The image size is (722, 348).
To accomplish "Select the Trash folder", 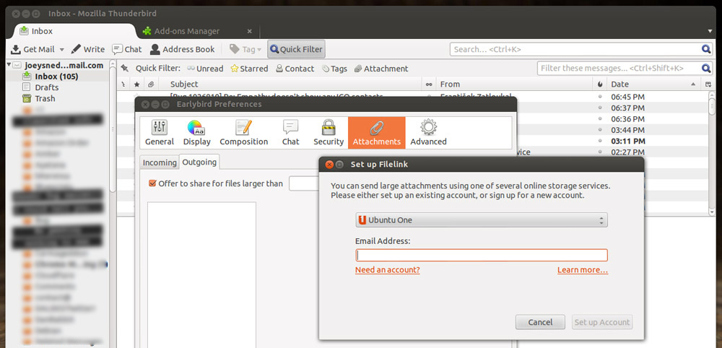I will [45, 98].
